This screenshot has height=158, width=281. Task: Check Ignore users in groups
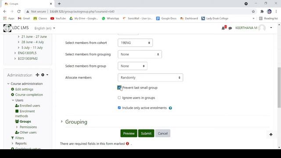click(119, 97)
